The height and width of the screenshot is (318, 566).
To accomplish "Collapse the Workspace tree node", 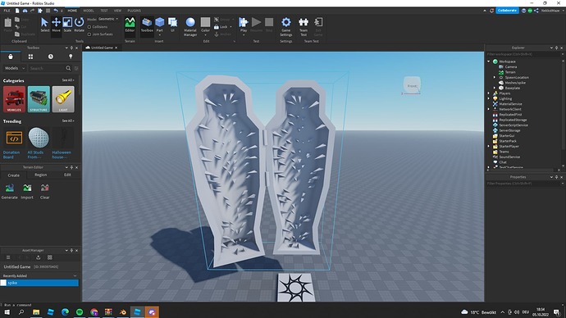I will pyautogui.click(x=489, y=61).
